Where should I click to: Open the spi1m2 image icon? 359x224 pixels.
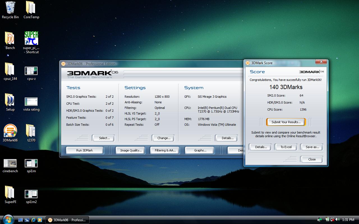click(x=31, y=194)
